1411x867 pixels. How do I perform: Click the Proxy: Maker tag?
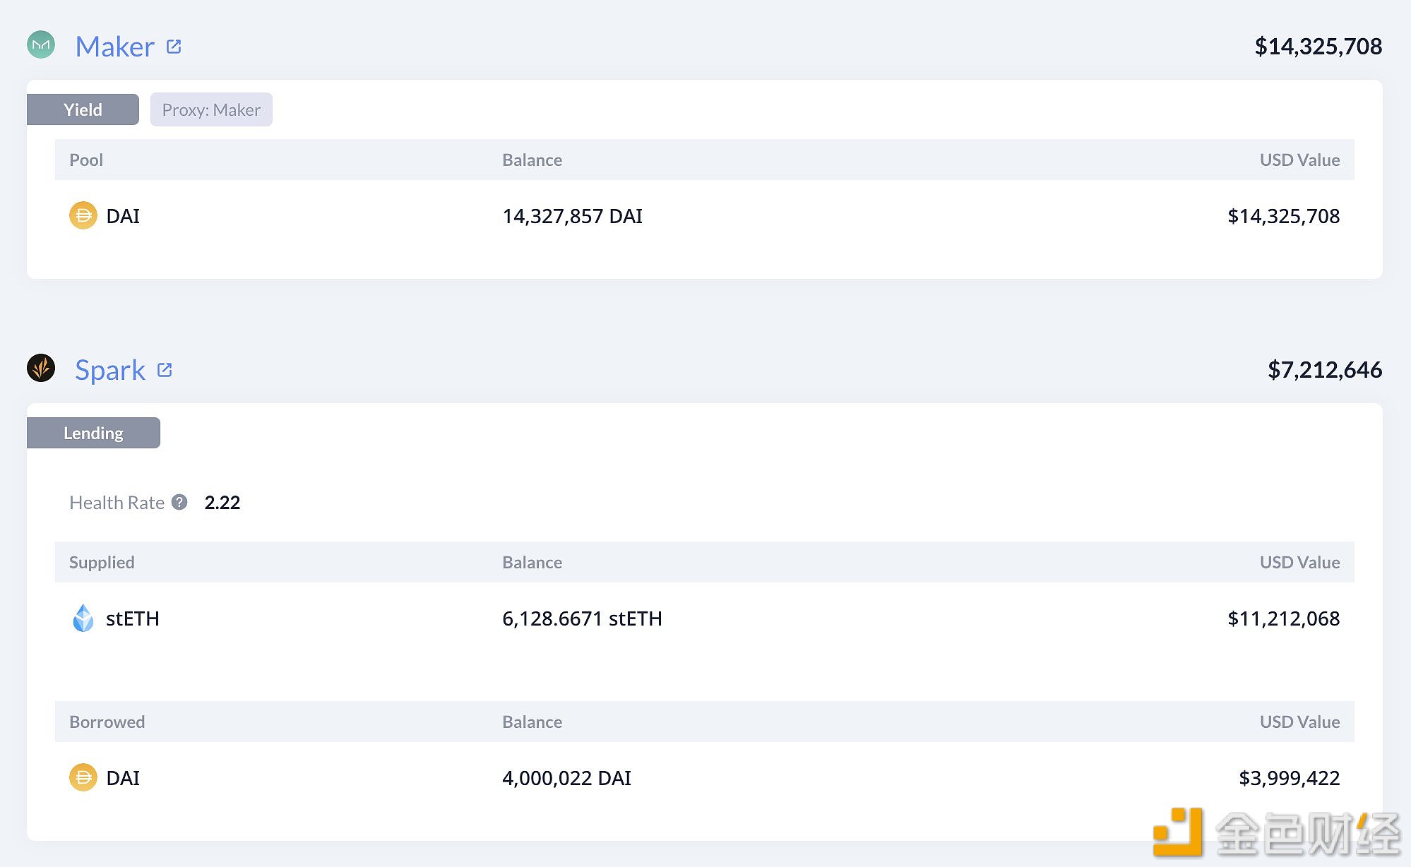[x=211, y=109]
